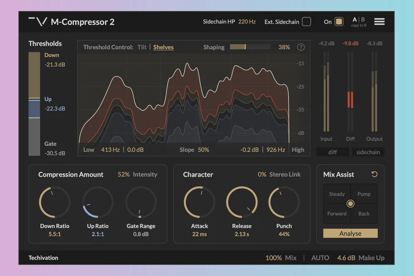
Task: Toggle AUTO make up gain
Action: coord(320,258)
